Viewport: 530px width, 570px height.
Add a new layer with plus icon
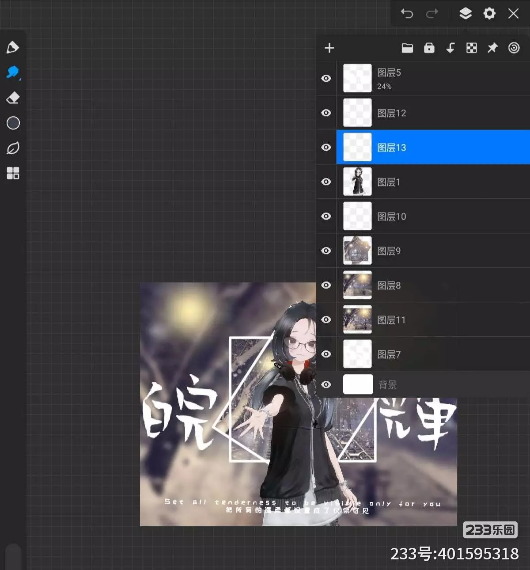(x=329, y=48)
